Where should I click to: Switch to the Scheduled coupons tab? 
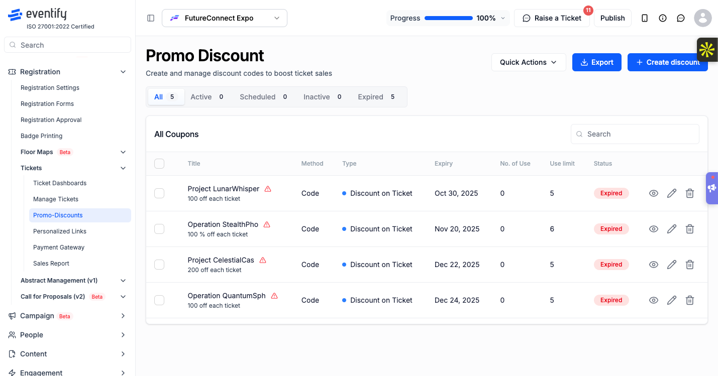click(263, 97)
